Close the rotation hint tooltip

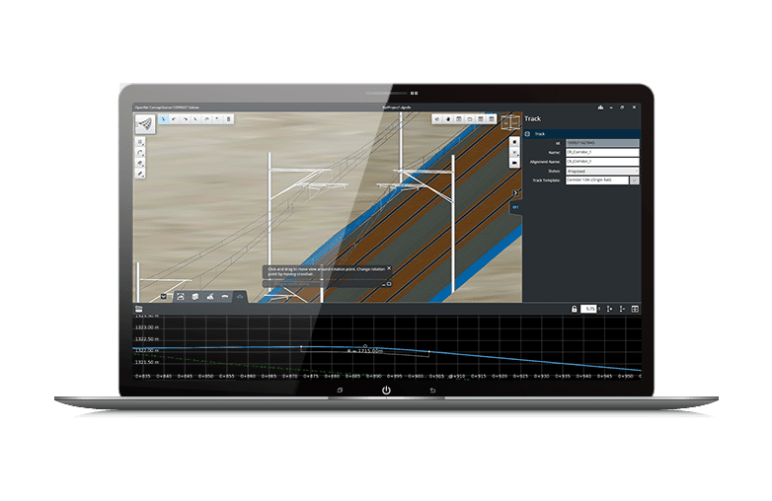point(389,268)
